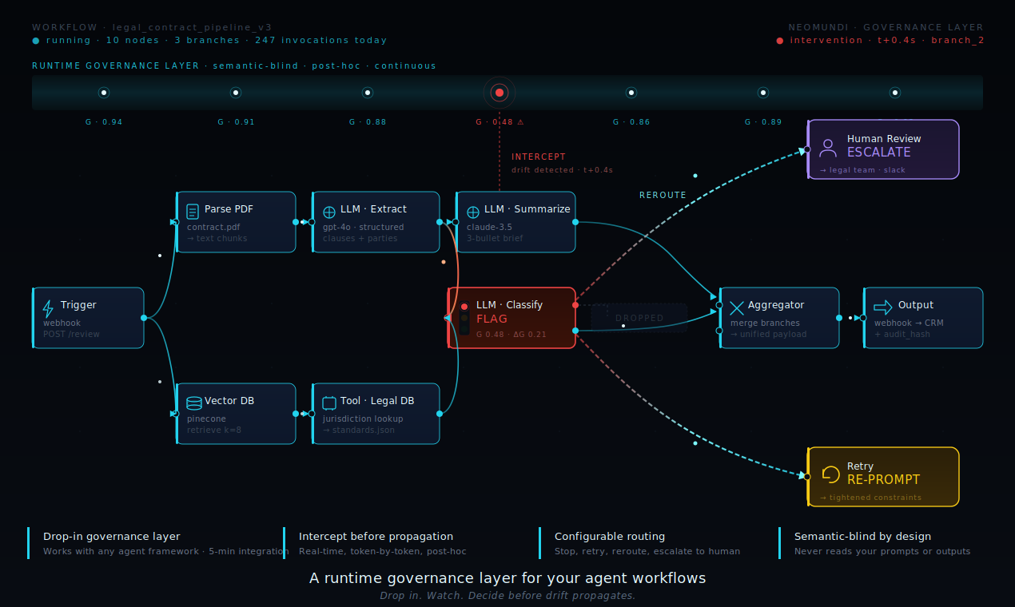Click the lightning bolt icon in Trigger node
Screen dimensions: 1015x607
pyautogui.click(x=48, y=309)
